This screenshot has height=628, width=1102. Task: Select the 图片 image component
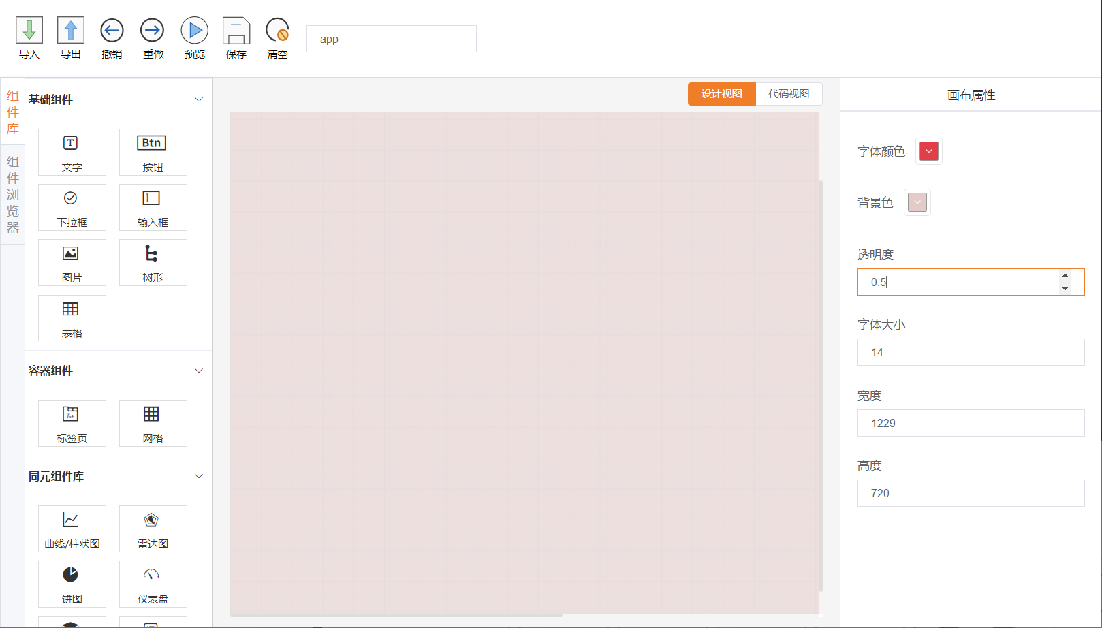pyautogui.click(x=72, y=263)
